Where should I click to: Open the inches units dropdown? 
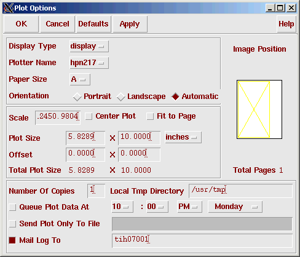[x=183, y=137]
